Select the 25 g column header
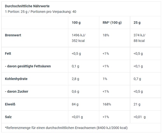Screen dimensions: 163x134 pyautogui.click(x=137, y=23)
